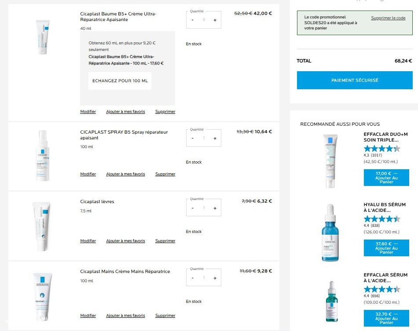Remove Cicaplast lèvres from cart
Image resolution: width=418 pixels, height=331 pixels.
click(165, 241)
